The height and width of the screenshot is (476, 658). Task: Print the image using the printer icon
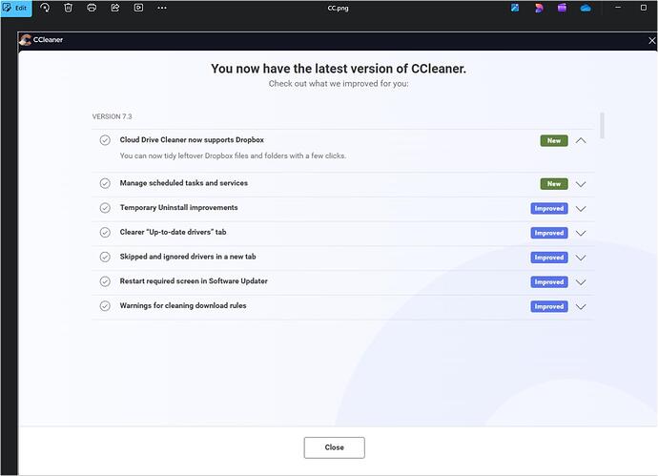click(x=92, y=8)
